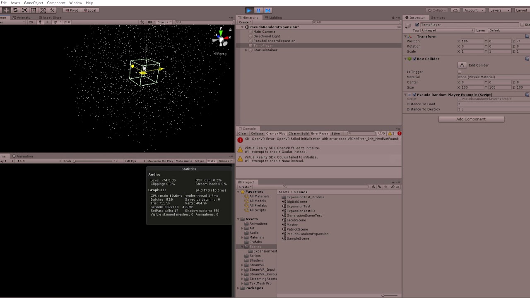
Task: Select the combined Transform tool
Action: click(43, 10)
